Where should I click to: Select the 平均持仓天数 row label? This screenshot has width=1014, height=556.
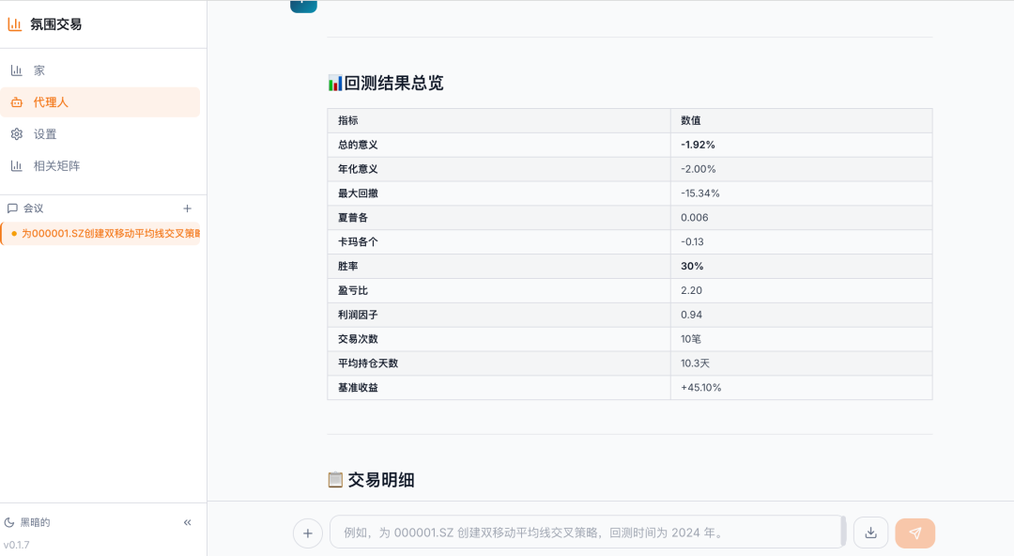368,363
